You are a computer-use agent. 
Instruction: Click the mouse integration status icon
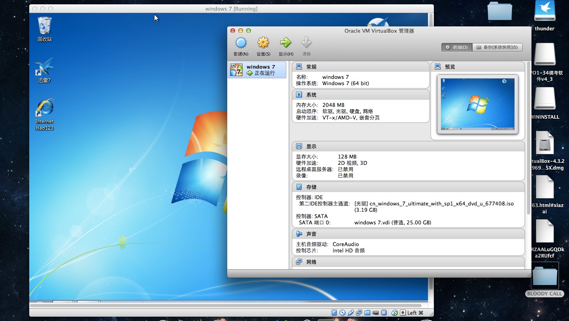394,313
